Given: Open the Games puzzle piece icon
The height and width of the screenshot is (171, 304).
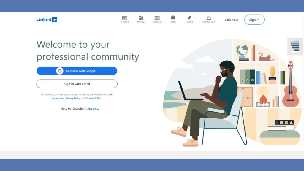Looking at the screenshot, I should coord(189,18).
